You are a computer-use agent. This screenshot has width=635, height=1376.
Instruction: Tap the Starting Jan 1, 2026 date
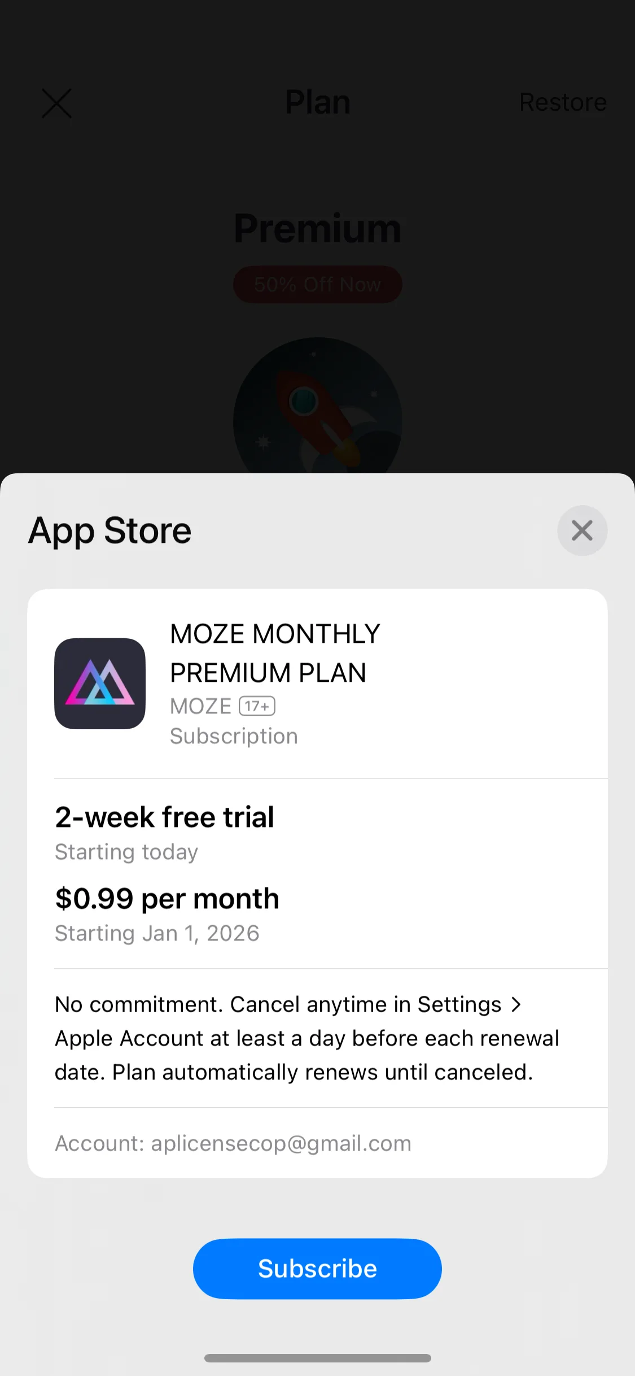[157, 934]
